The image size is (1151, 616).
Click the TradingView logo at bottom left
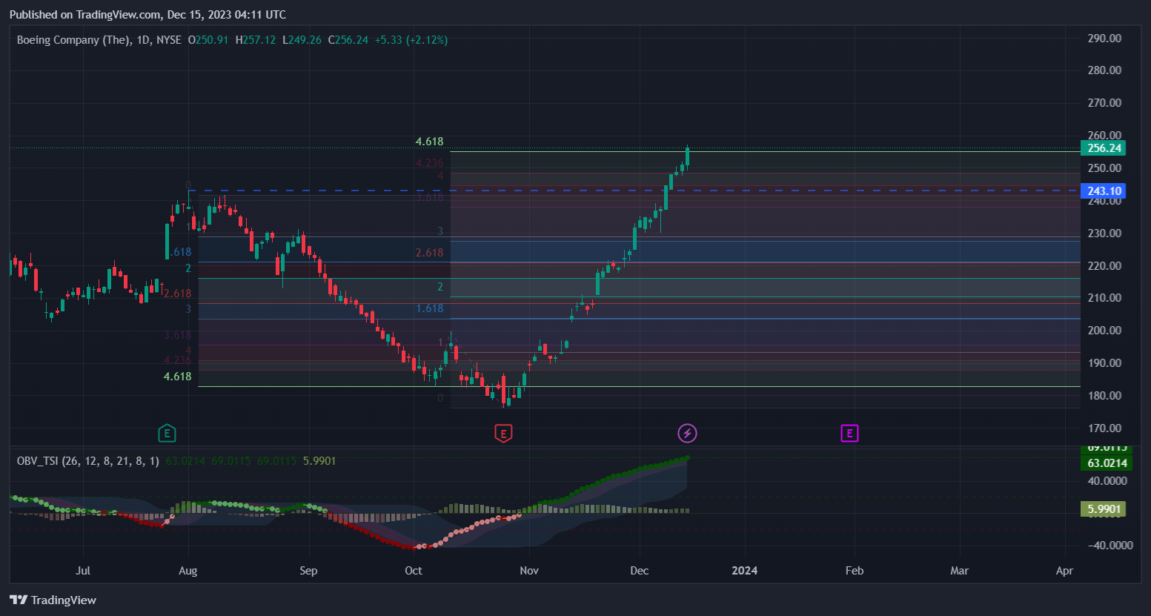point(53,600)
